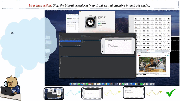Image resolution: width=180 pixels, height=101 pixels.
Task: Like the YouTube video
Action: [x=156, y=75]
